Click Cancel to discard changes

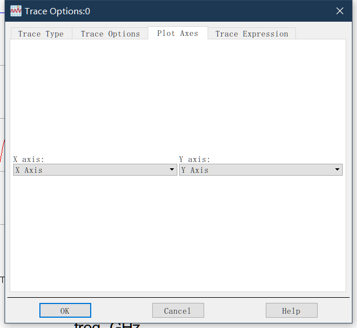tap(178, 310)
